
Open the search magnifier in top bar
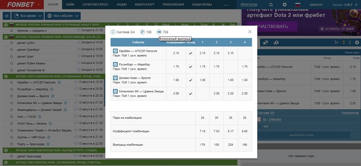click(x=271, y=4)
